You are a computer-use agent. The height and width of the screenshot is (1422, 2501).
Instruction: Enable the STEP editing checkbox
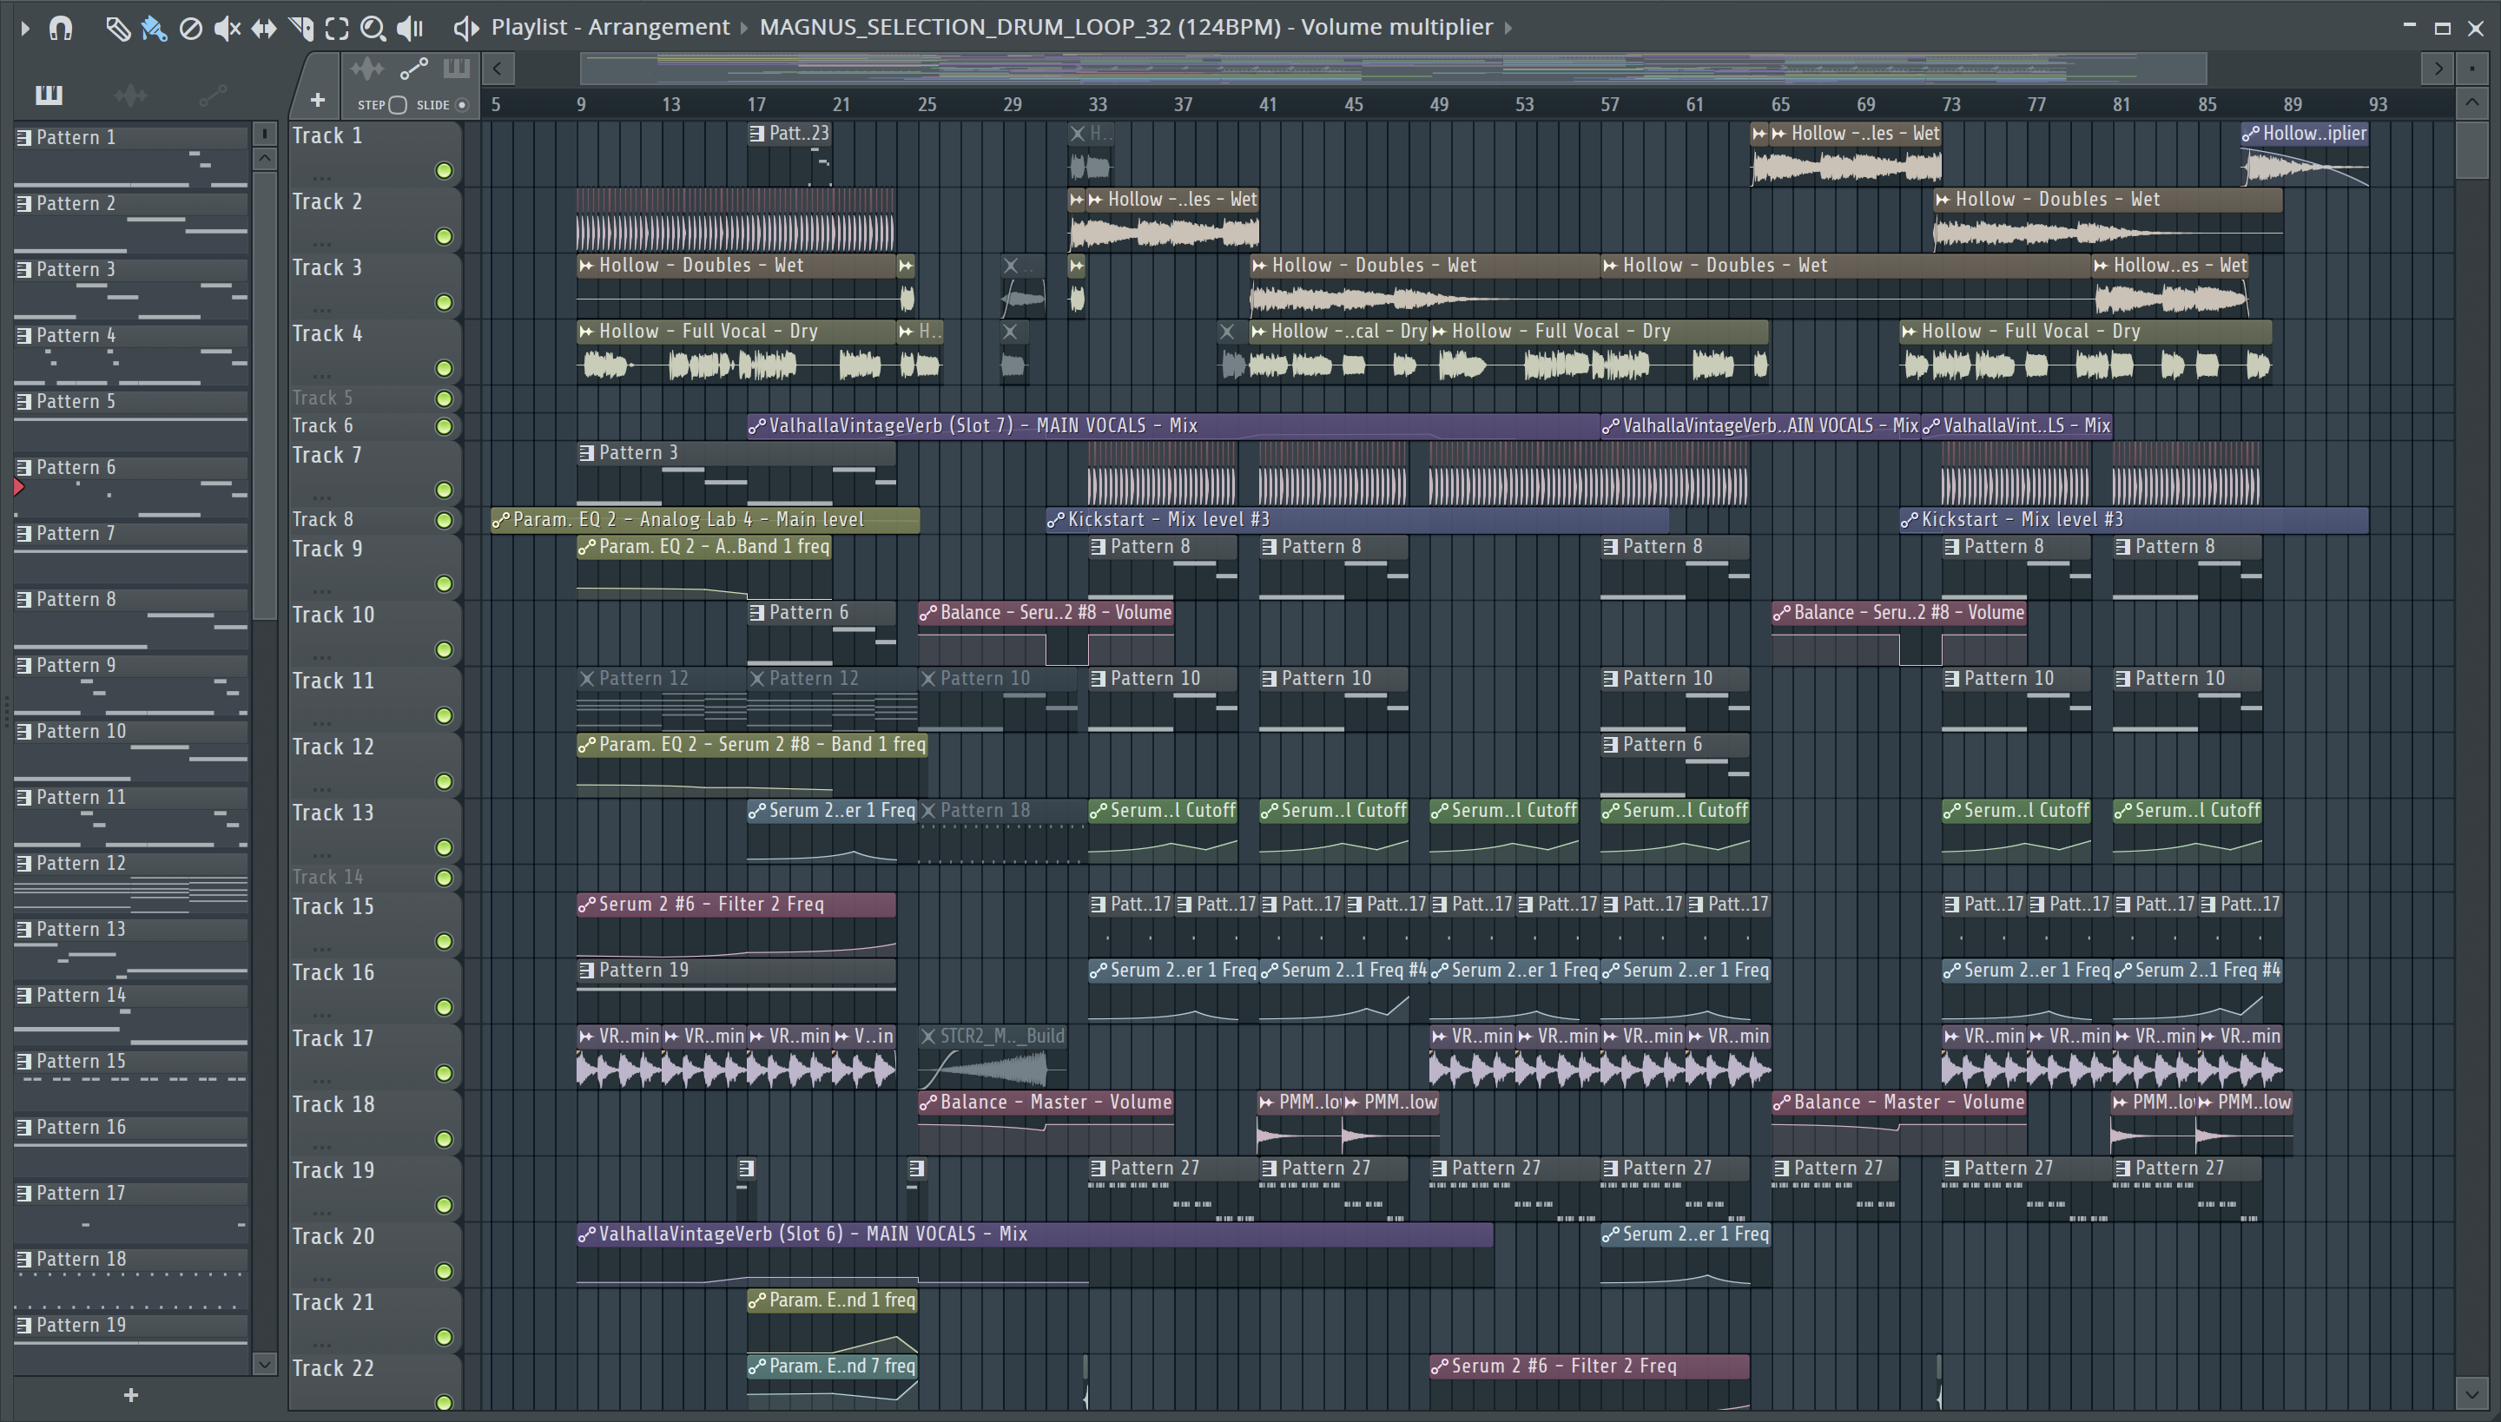pyautogui.click(x=398, y=104)
